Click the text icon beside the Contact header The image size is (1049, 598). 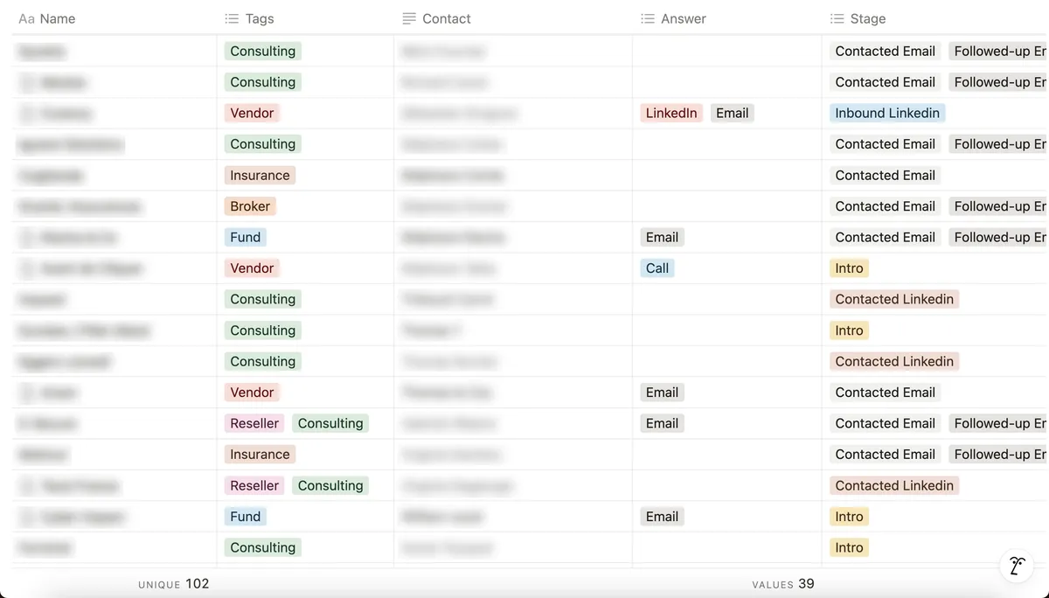coord(408,17)
